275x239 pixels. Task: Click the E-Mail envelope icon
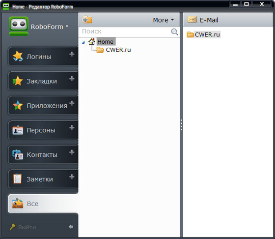click(192, 20)
